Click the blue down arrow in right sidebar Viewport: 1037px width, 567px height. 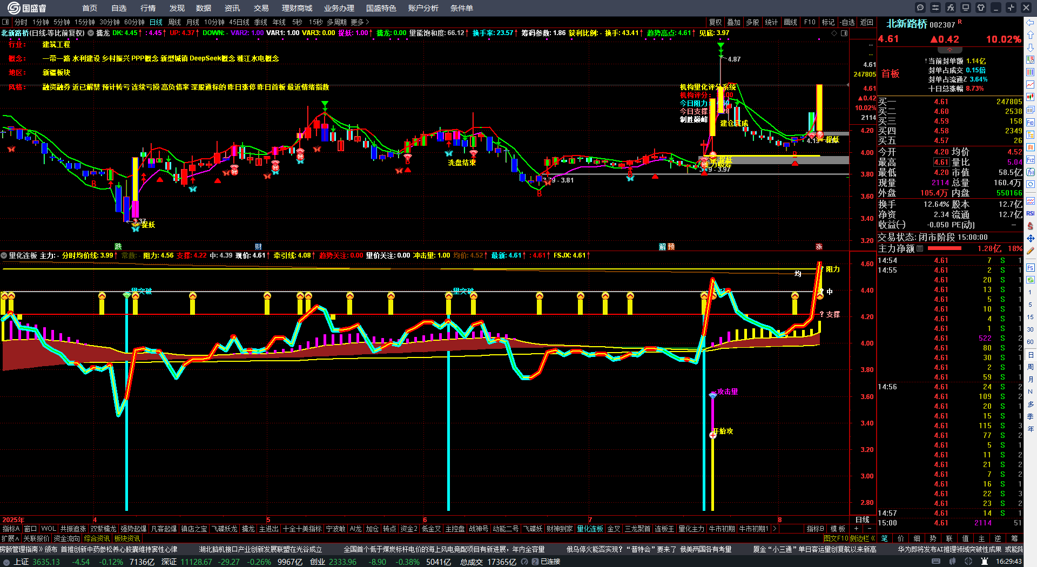[1031, 48]
